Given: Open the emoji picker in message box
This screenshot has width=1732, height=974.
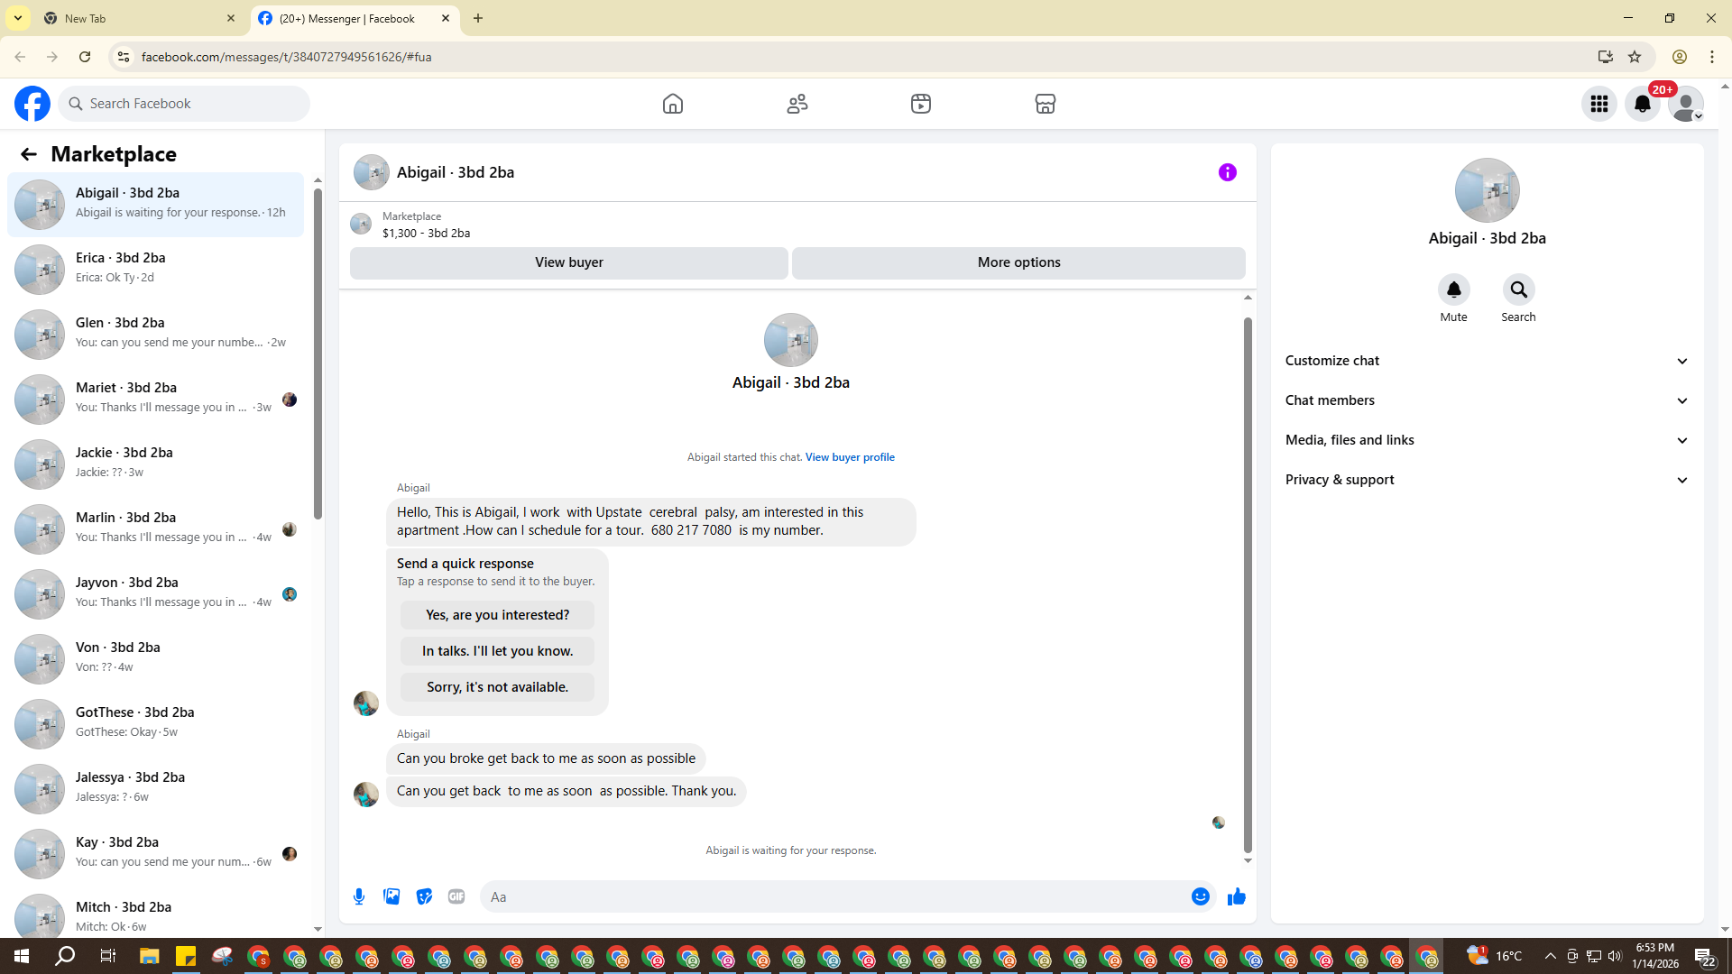Looking at the screenshot, I should tap(1200, 896).
